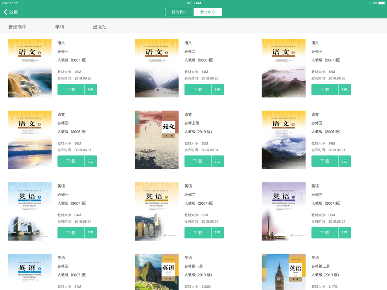This screenshot has width=387, height=290.
Task: Open the 语文 2 river gorge cover
Action: click(x=156, y=68)
